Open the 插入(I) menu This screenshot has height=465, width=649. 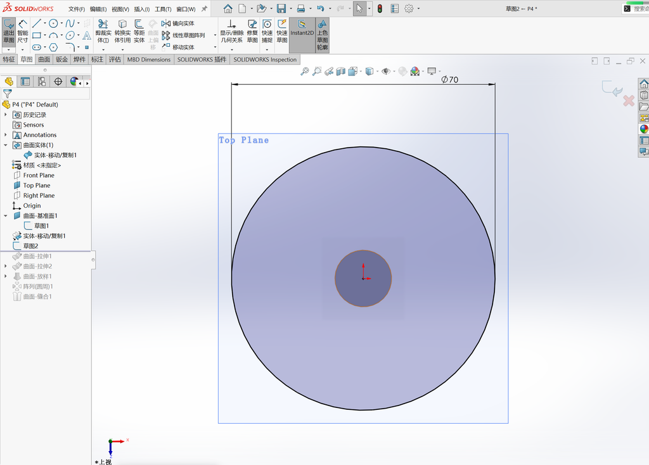pos(141,9)
